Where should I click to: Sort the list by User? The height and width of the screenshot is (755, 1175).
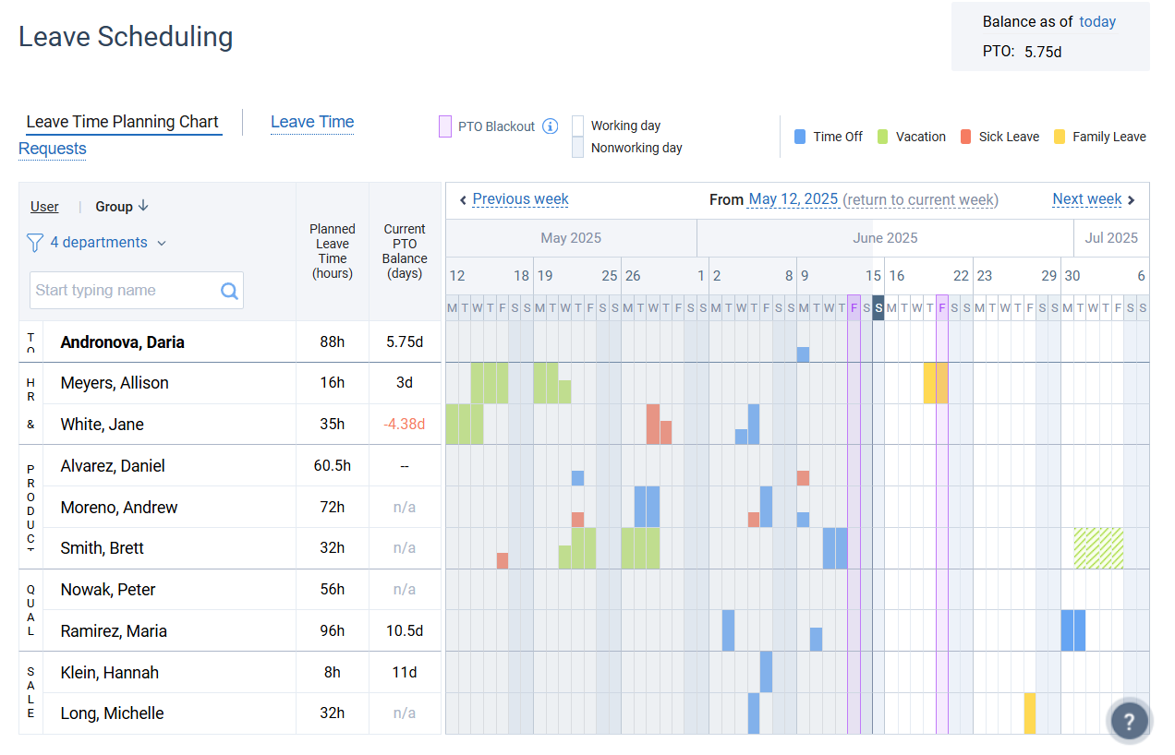[x=44, y=207]
